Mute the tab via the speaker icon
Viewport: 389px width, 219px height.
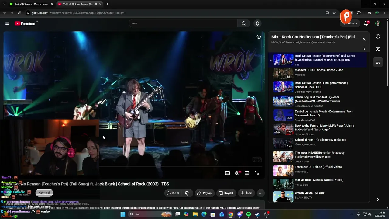[x=95, y=4]
